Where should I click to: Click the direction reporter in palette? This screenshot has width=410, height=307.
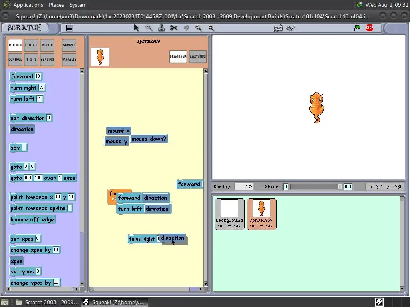(x=22, y=129)
